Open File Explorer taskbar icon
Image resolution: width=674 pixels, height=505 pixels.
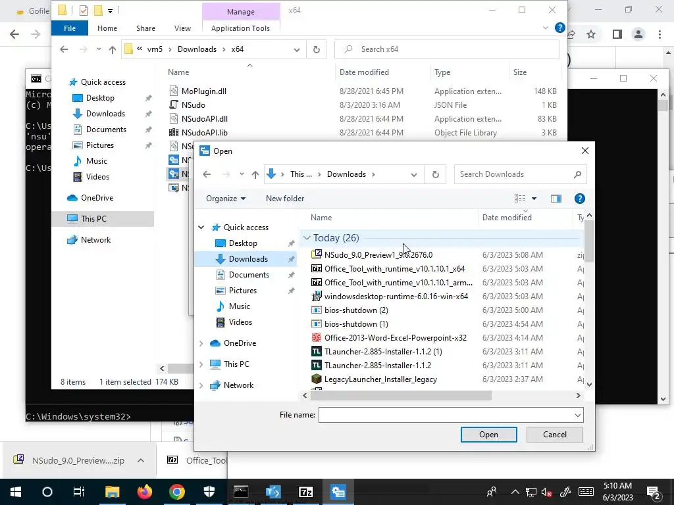pyautogui.click(x=112, y=492)
